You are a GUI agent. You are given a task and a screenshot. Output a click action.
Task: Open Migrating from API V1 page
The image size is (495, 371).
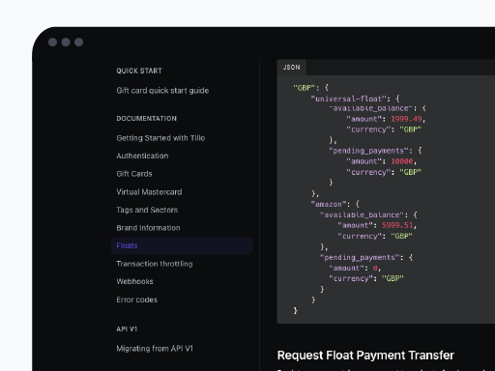155,349
